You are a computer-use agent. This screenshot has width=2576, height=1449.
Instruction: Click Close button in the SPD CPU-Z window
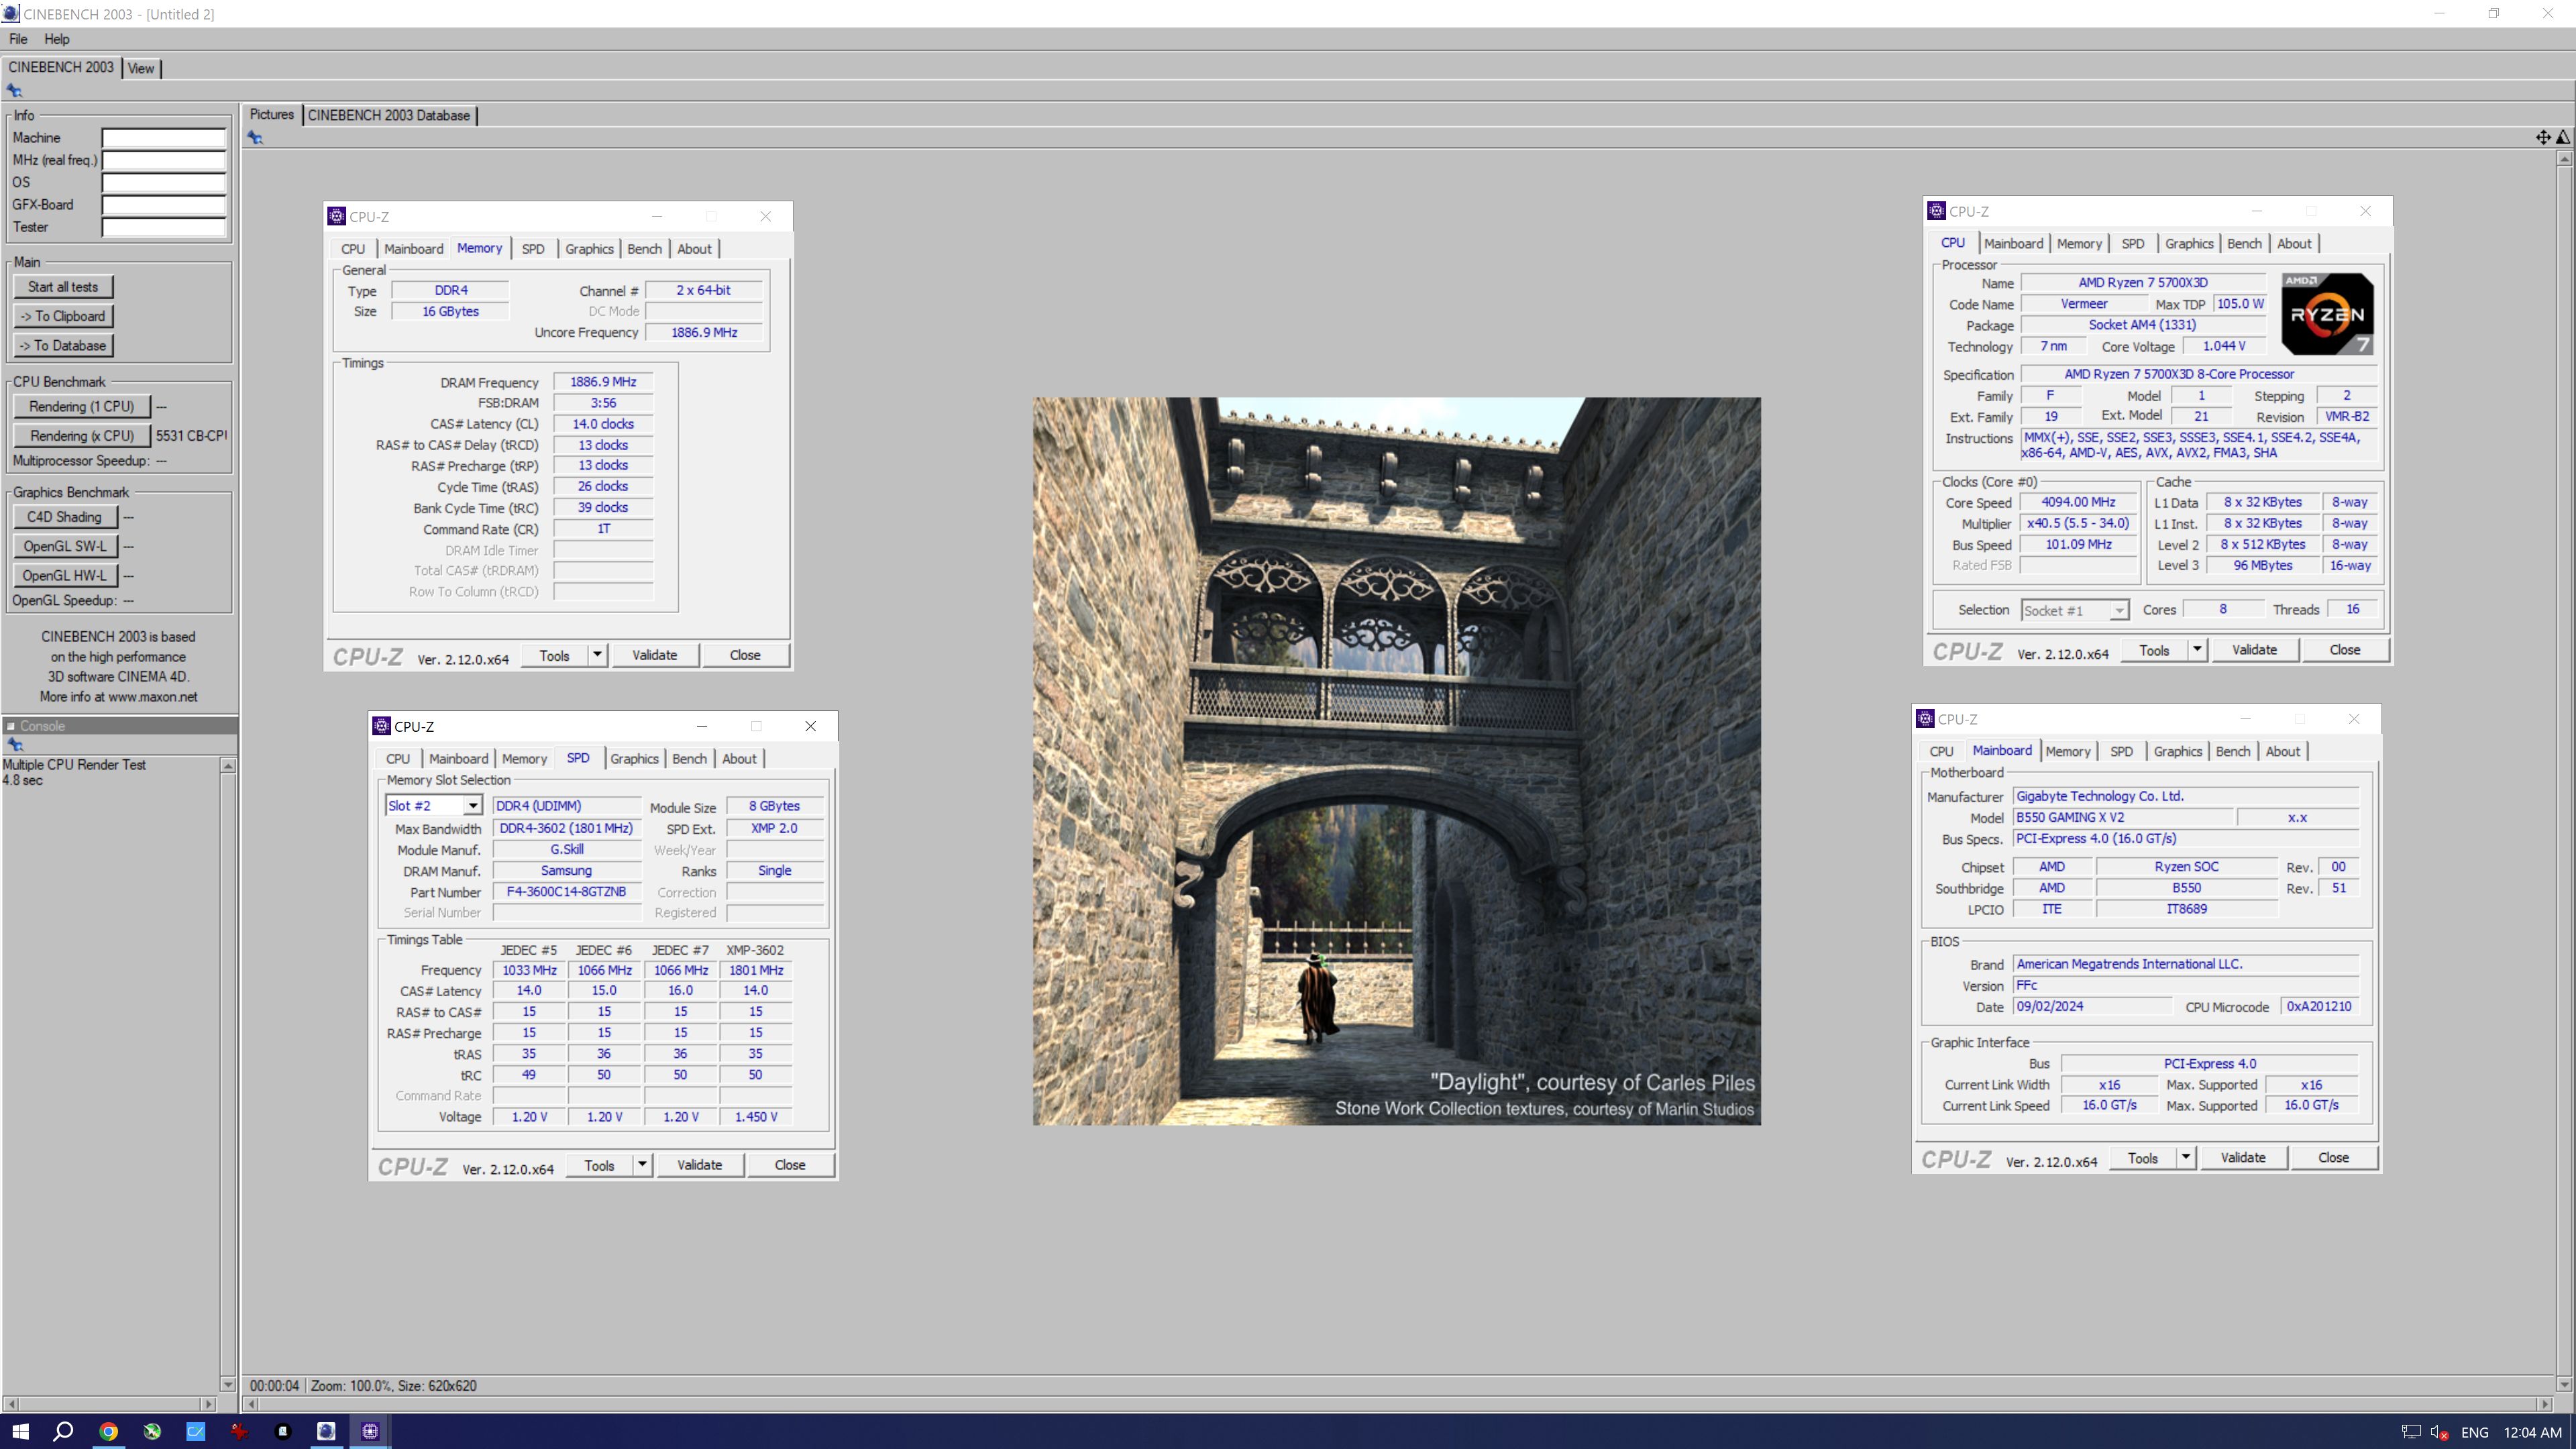pos(790,1165)
